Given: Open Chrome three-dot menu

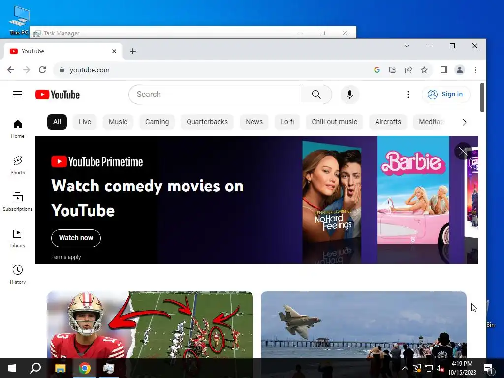Looking at the screenshot, I should [x=476, y=70].
